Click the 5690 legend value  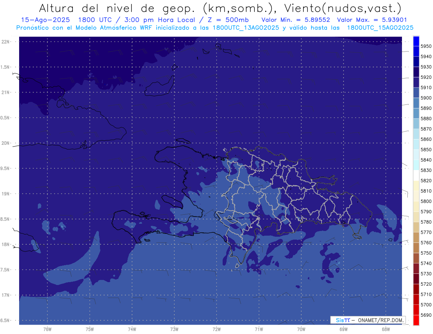pyautogui.click(x=426, y=315)
